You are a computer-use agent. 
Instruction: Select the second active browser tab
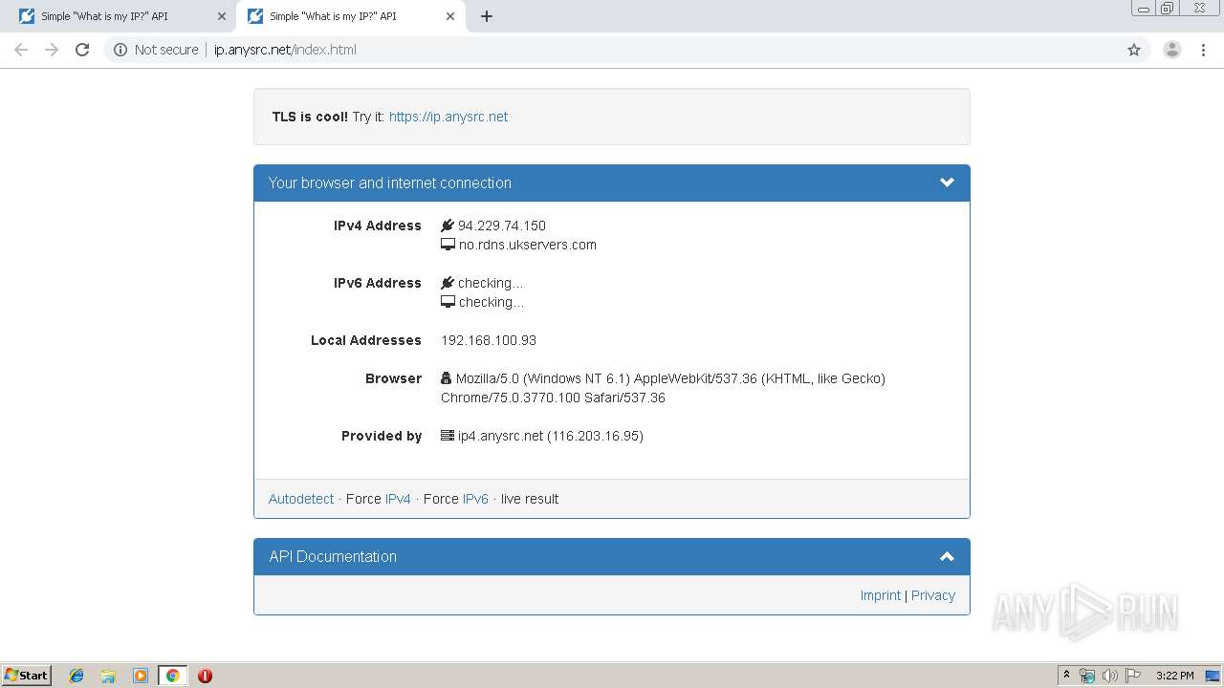tap(351, 16)
